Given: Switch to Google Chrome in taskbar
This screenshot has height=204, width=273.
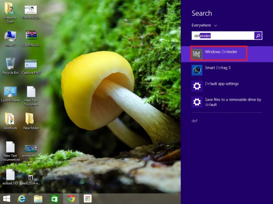Looking at the screenshot, I should point(71,199).
